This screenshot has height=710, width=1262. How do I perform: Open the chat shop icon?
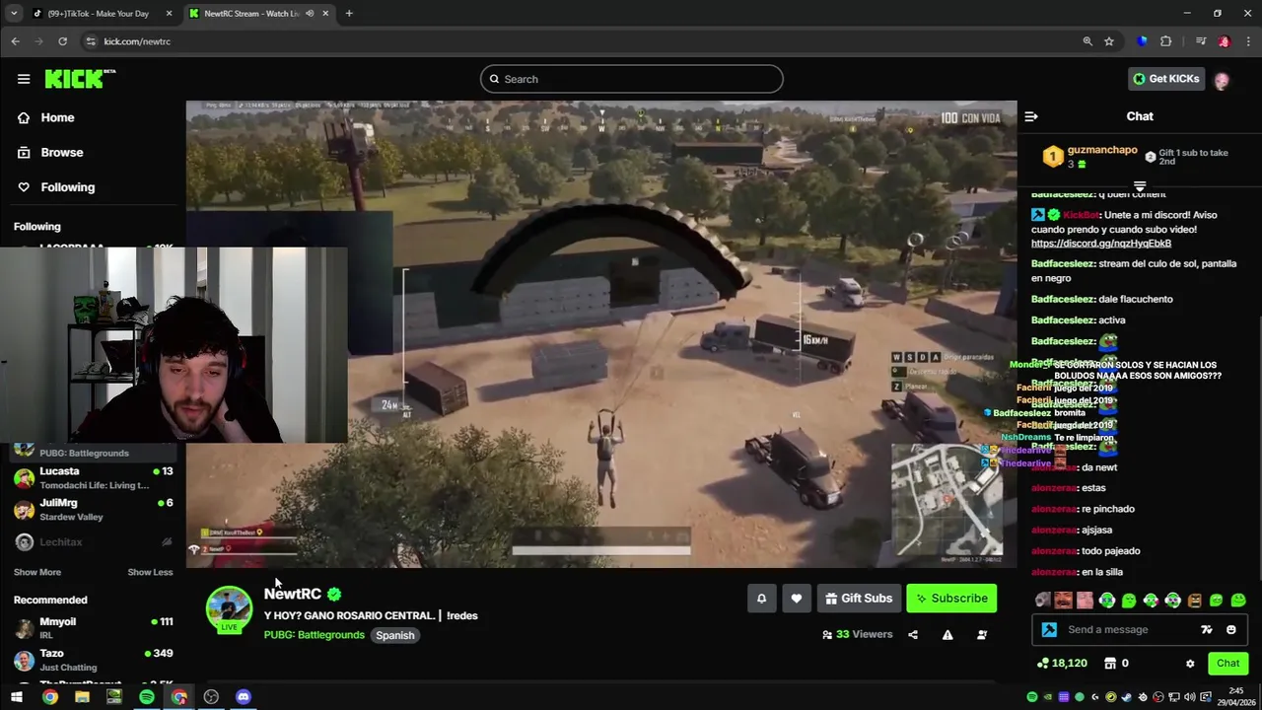click(1109, 664)
